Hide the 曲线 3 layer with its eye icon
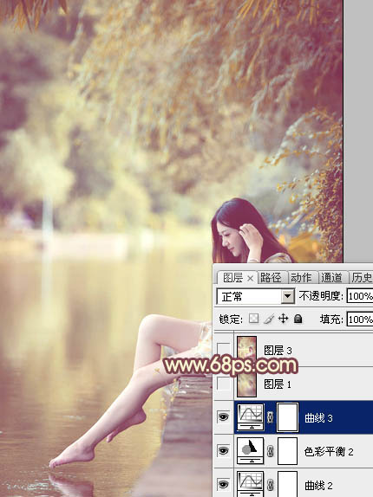The height and width of the screenshot is (497, 373). click(x=224, y=417)
